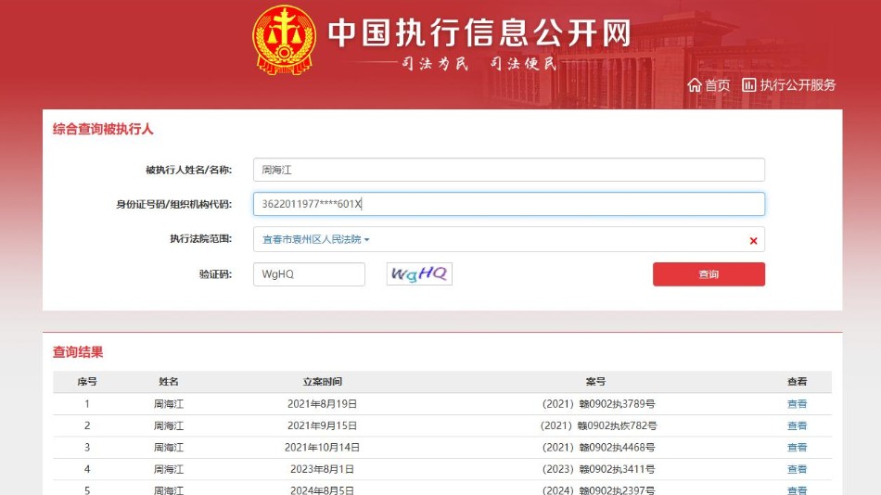
Task: Click the 案号 column header
Action: point(595,382)
